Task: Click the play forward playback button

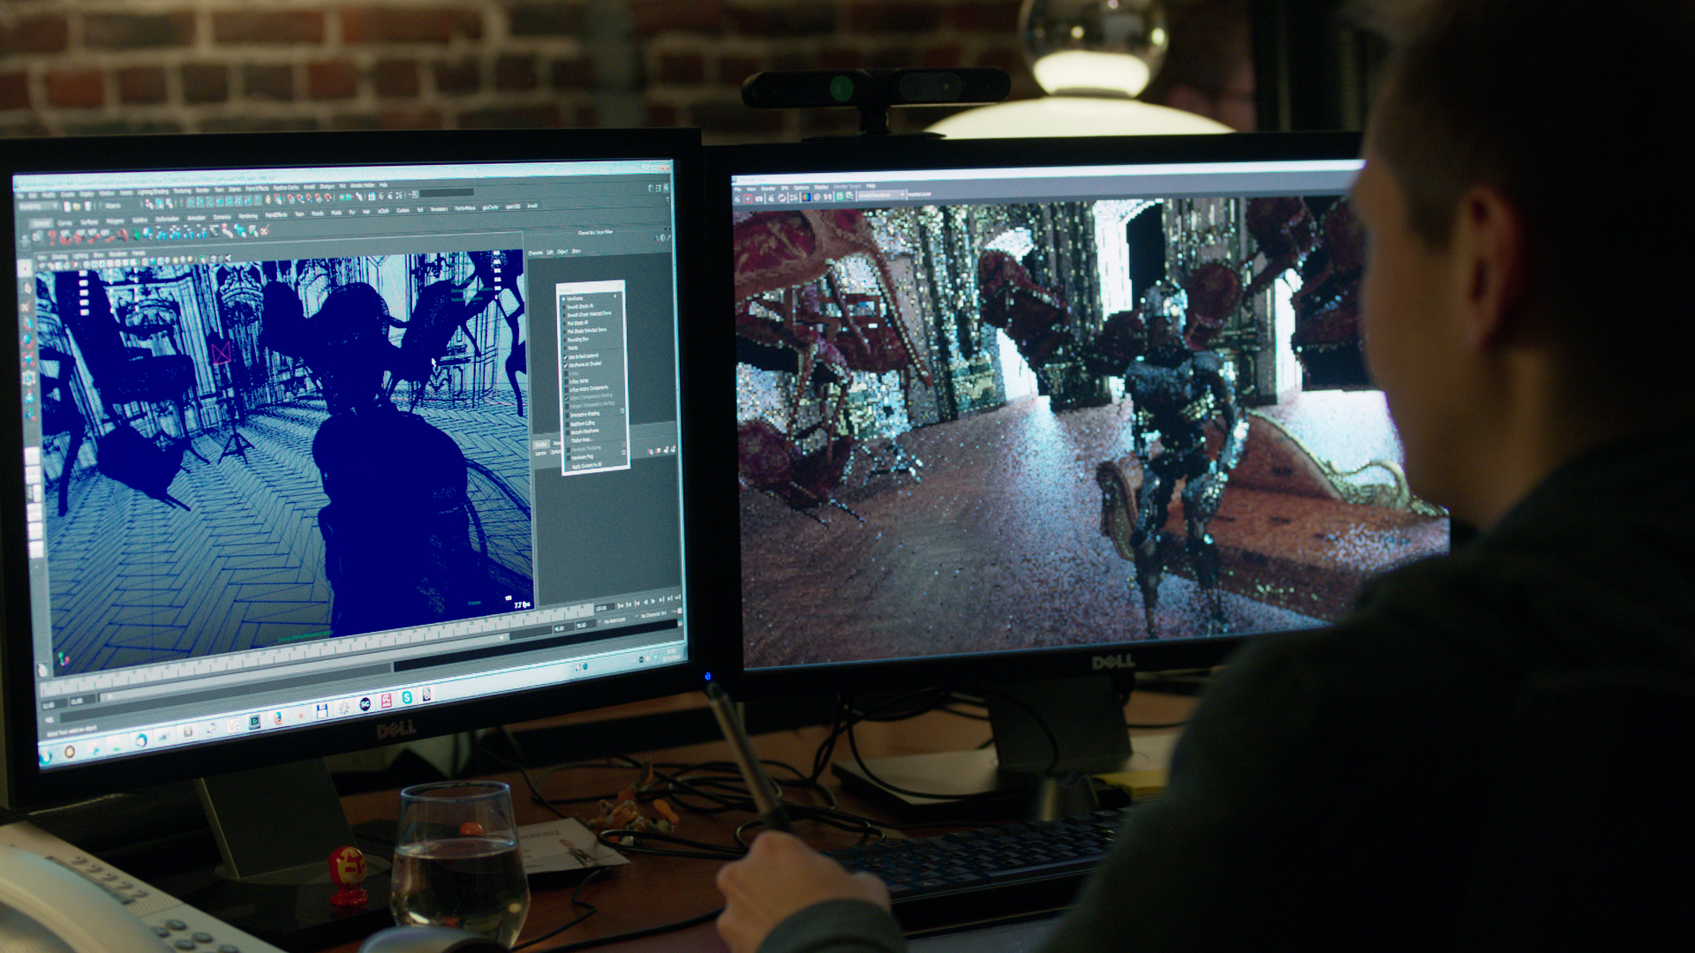Action: (653, 601)
